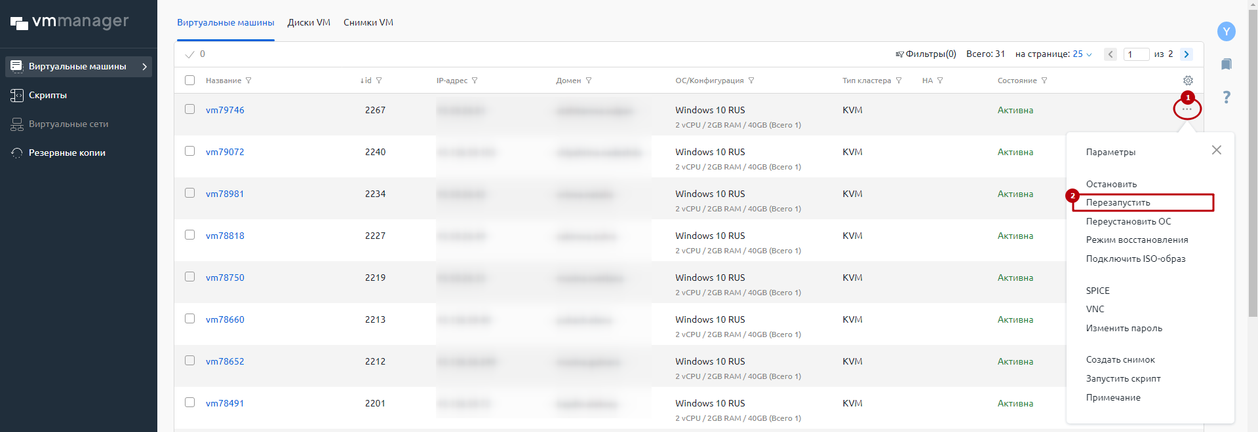Sort the table by id column
The image size is (1258, 432).
[x=366, y=81]
